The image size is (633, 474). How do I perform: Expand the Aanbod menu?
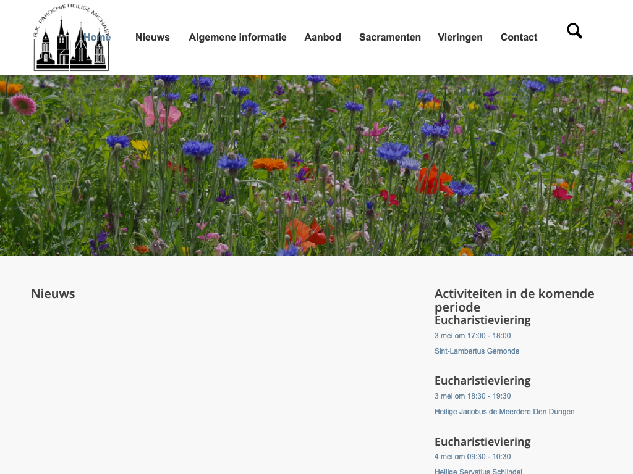(323, 37)
